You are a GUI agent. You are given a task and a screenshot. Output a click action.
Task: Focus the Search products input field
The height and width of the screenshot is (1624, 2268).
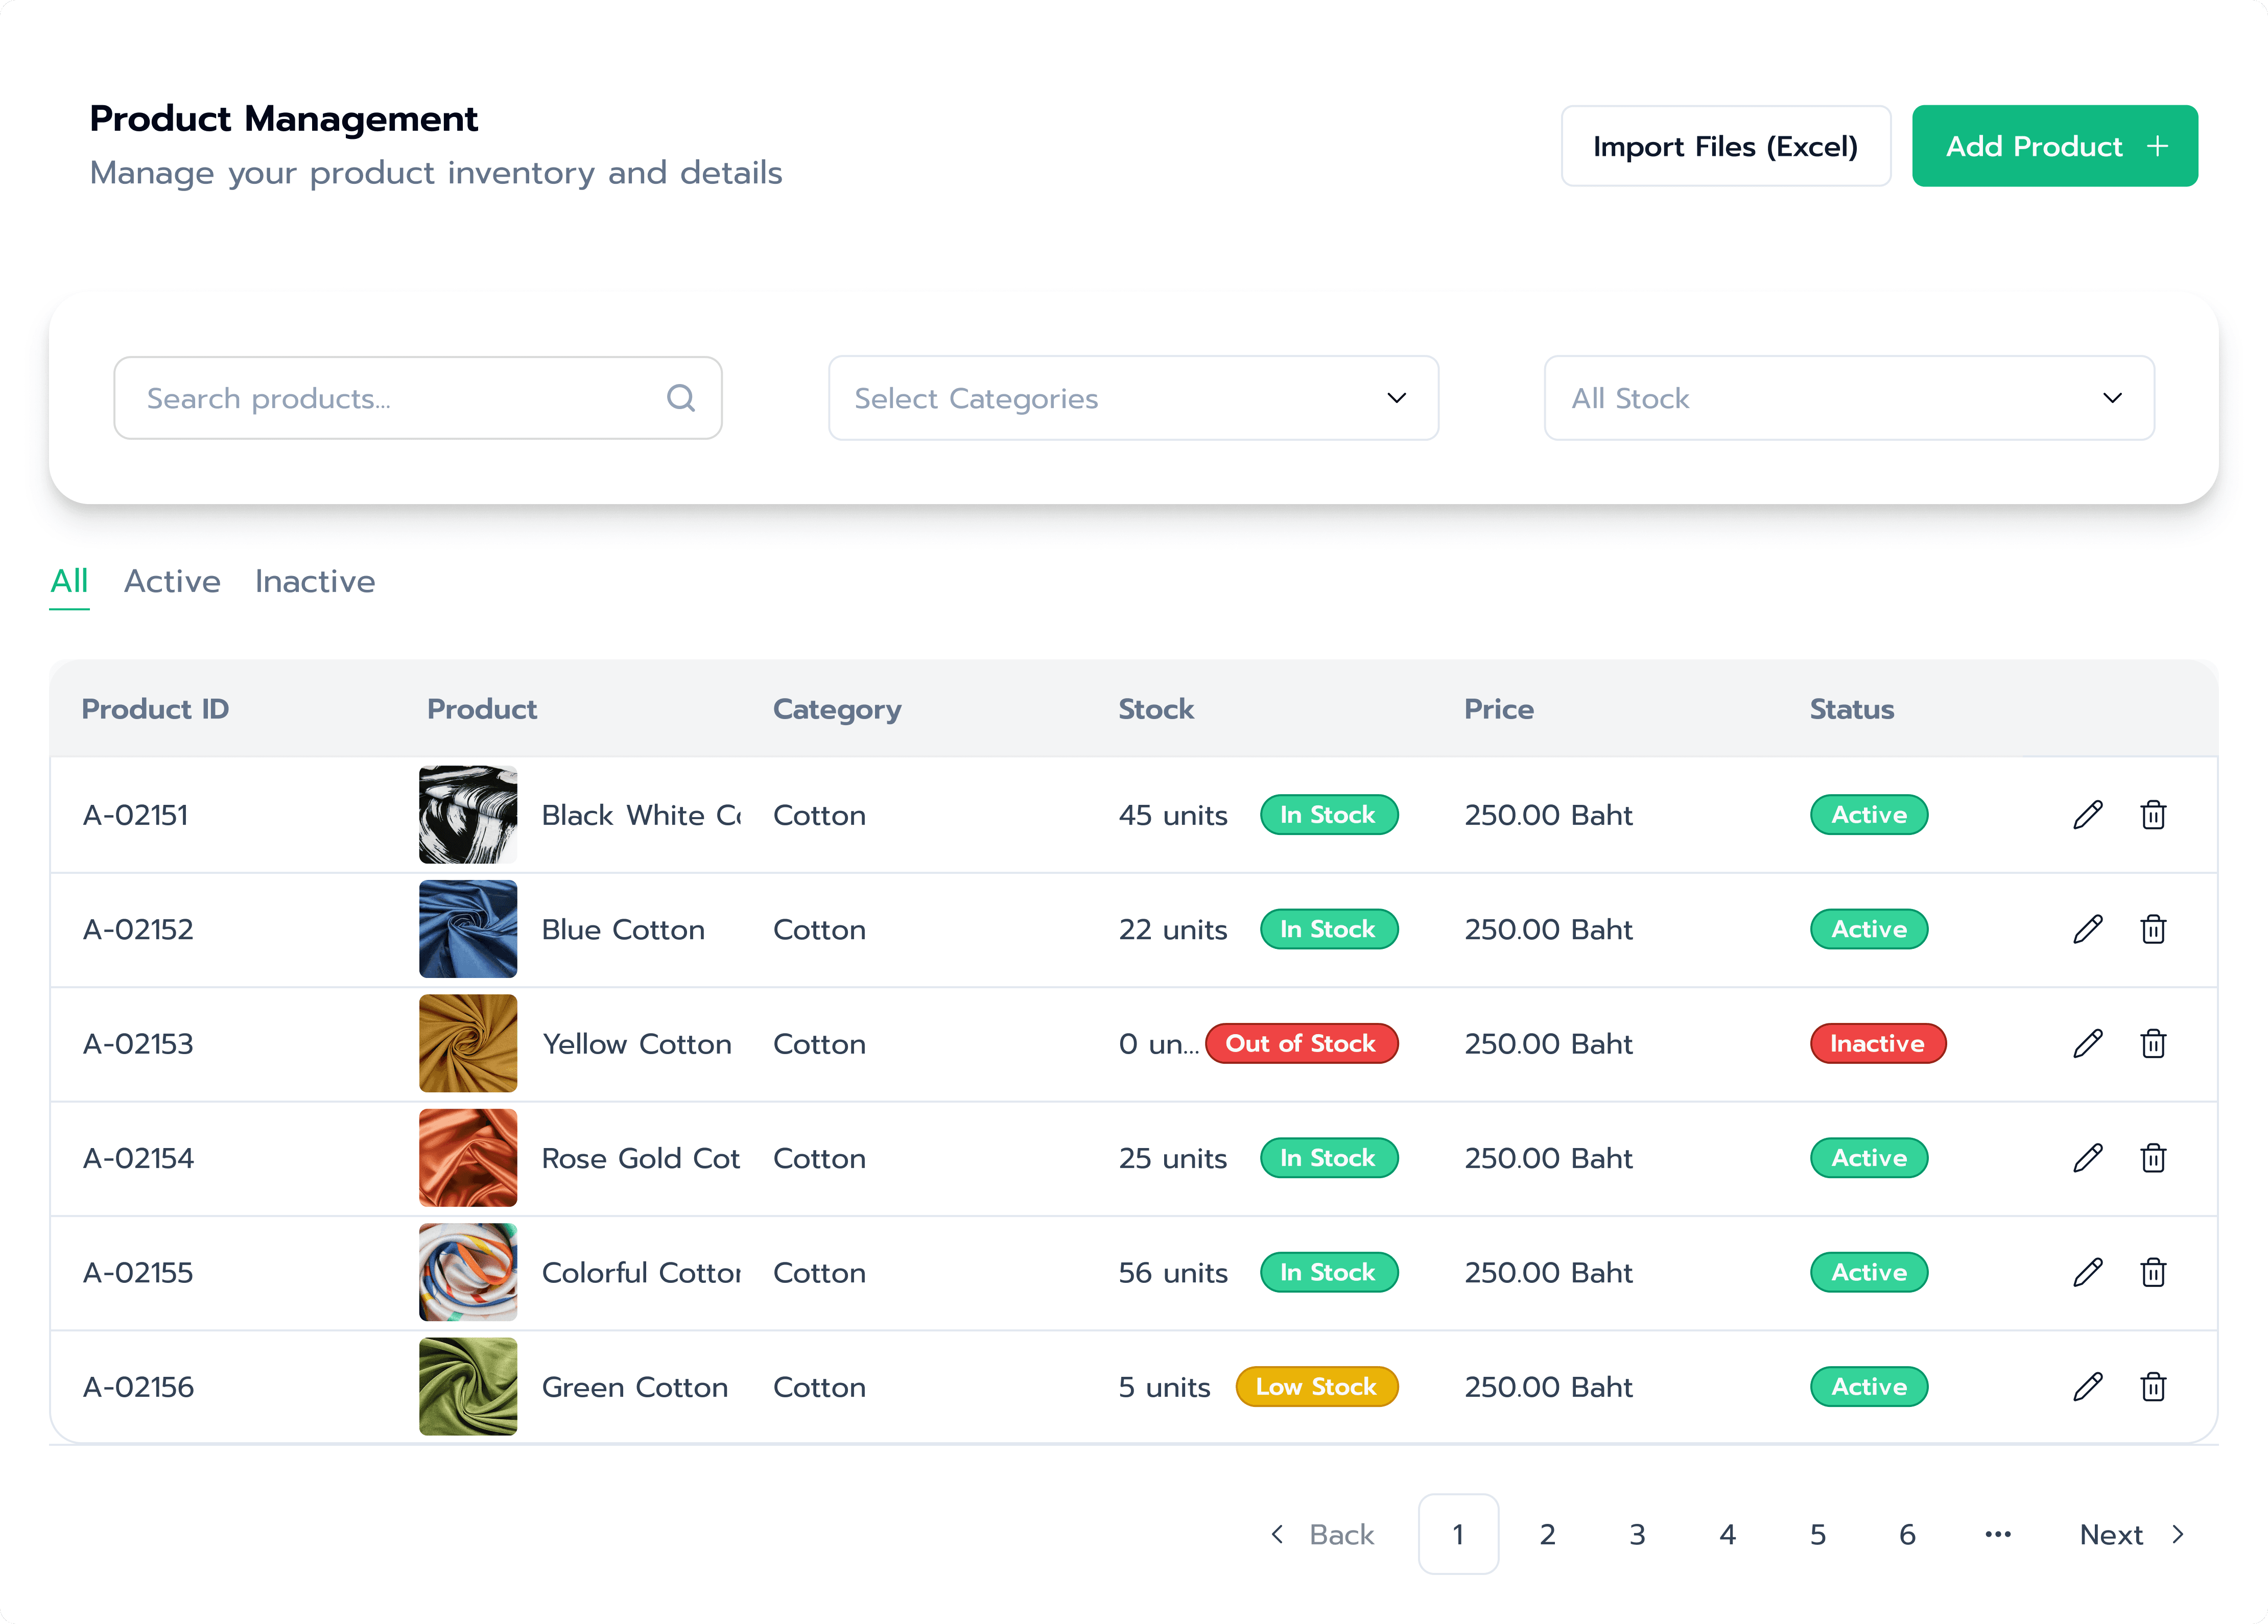point(400,398)
